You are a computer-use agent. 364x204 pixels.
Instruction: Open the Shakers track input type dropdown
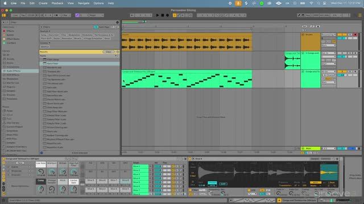tap(328, 35)
